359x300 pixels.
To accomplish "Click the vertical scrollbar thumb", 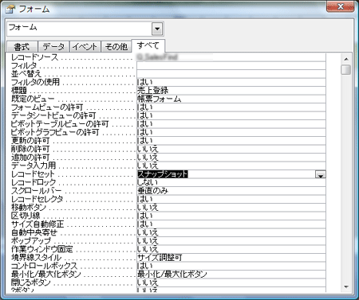I will pyautogui.click(x=346, y=69).
